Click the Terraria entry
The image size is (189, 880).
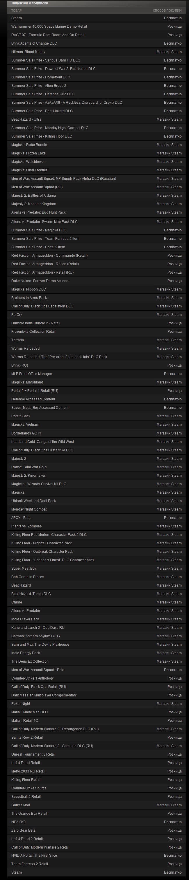[x=18, y=340]
